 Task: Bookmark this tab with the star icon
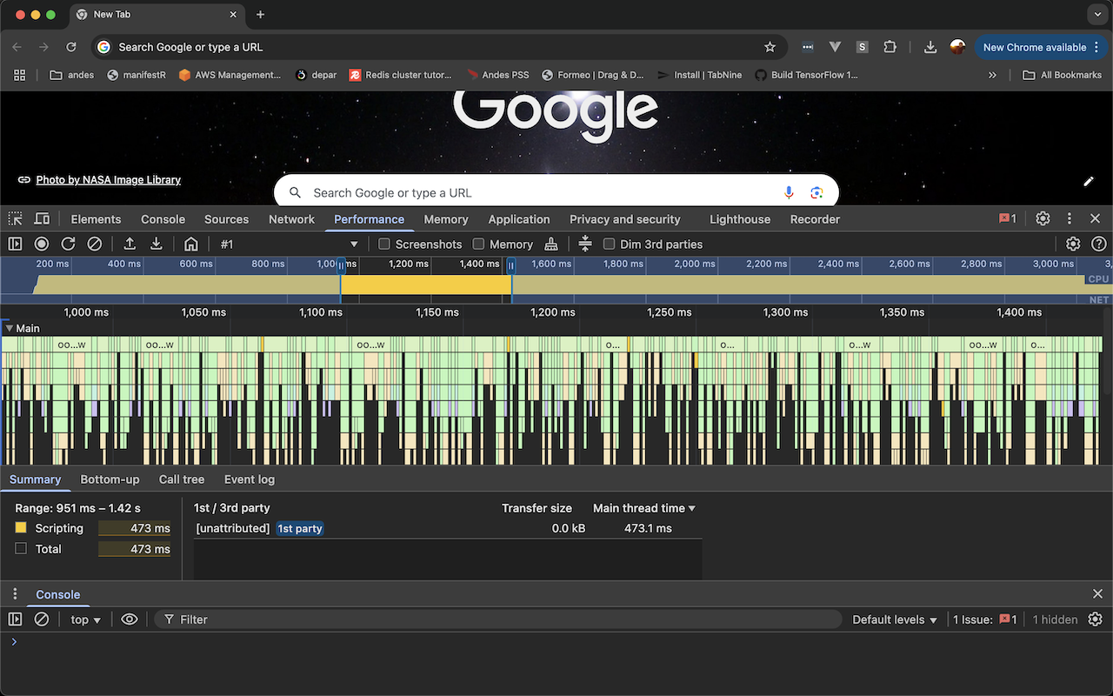(770, 47)
